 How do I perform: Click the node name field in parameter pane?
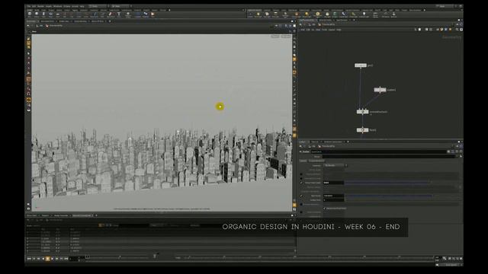(378, 151)
